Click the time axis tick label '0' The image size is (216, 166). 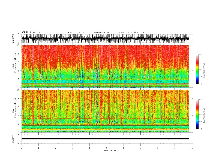click(22, 148)
